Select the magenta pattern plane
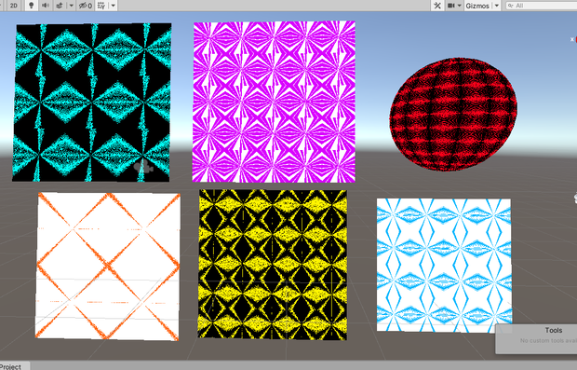 tap(274, 102)
